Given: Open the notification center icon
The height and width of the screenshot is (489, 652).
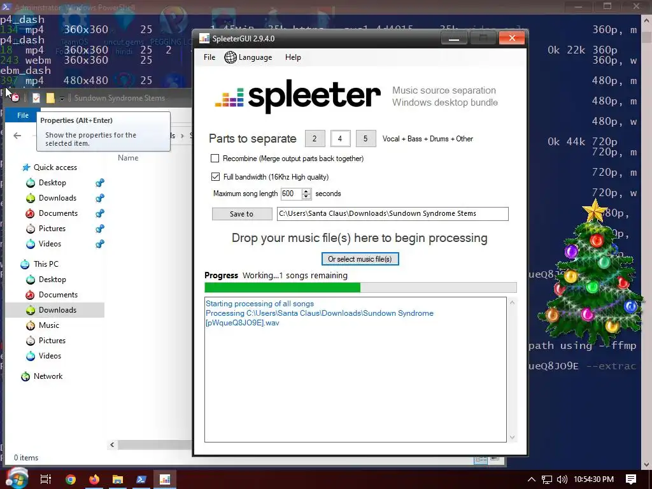Looking at the screenshot, I should (x=631, y=479).
